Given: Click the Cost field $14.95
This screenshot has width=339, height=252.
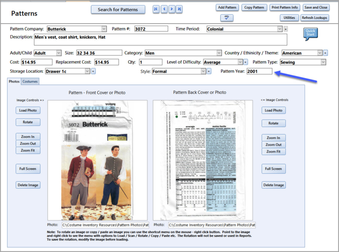Looking at the screenshot, I should click(36, 62).
